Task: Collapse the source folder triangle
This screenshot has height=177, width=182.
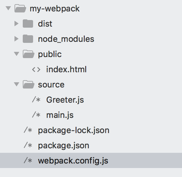Action: 17,84
